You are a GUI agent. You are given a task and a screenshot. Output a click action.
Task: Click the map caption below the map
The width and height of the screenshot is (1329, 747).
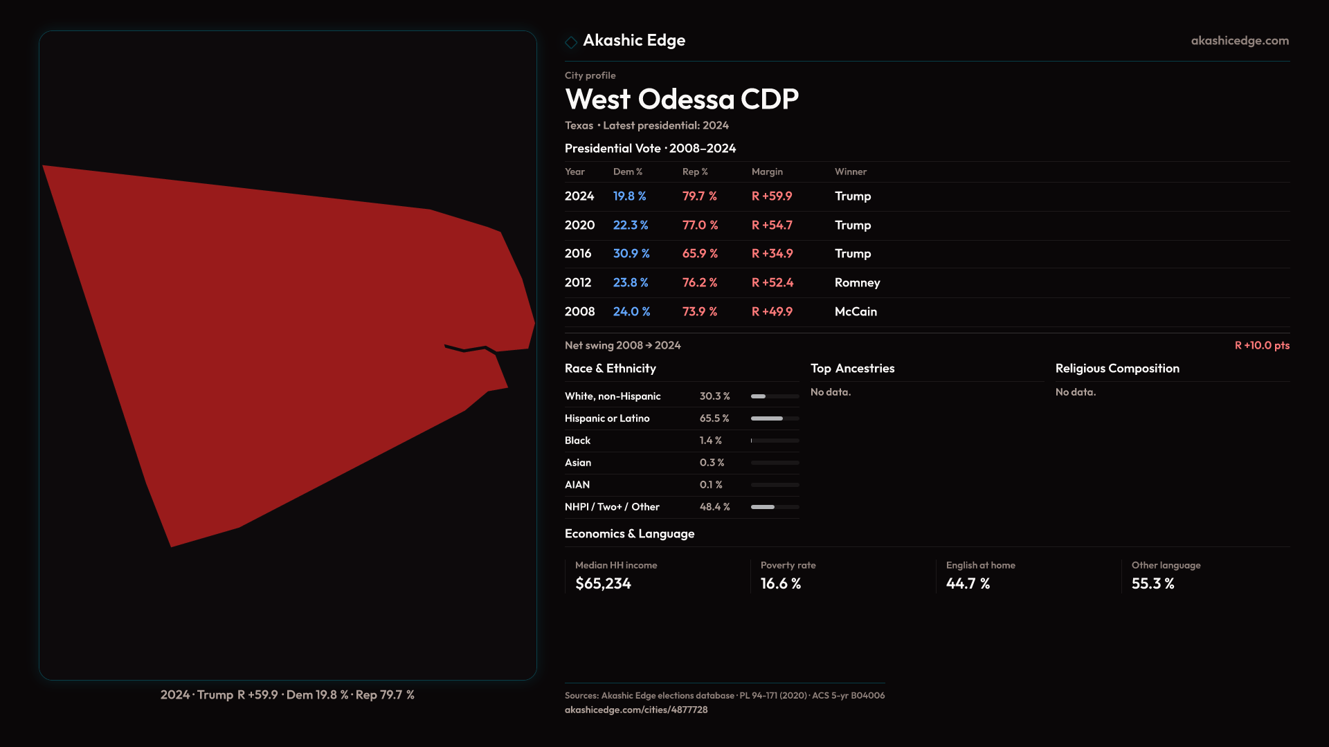tap(287, 694)
